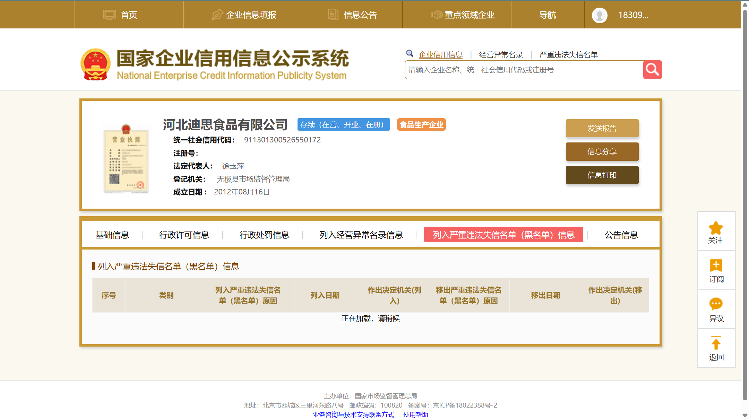Click the 正在加载，请稍候 loading message
Screen dimensions: 749x419
coord(370,318)
